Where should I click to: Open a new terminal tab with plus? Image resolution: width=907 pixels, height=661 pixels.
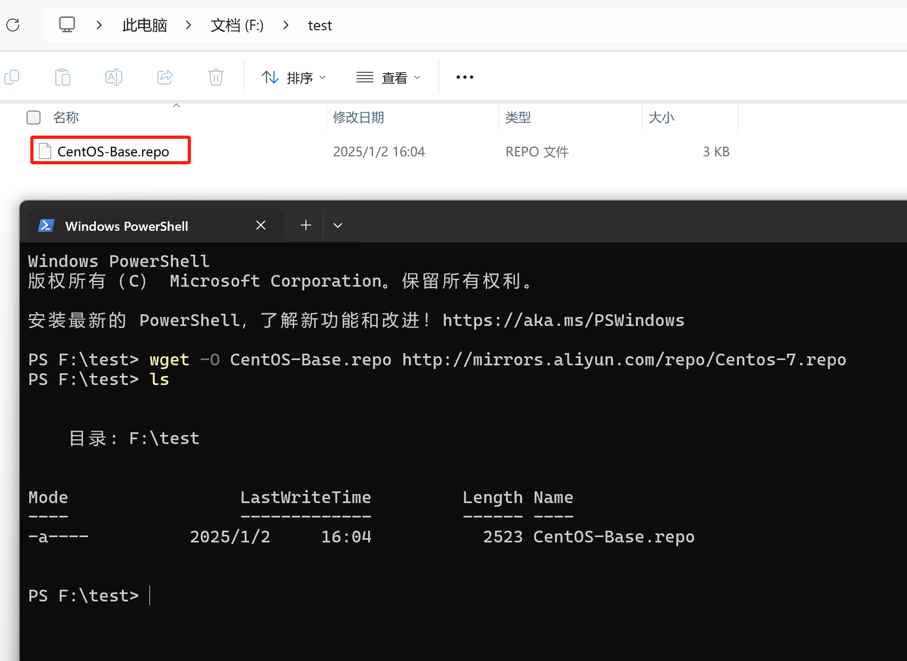(306, 225)
